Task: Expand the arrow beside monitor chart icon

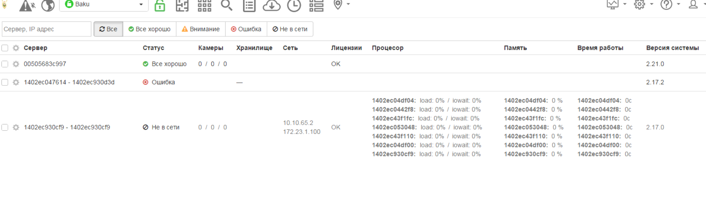Action: [x=625, y=4]
